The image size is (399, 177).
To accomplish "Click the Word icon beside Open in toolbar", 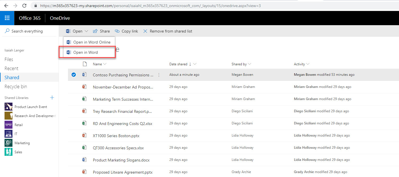I will [x=68, y=31].
